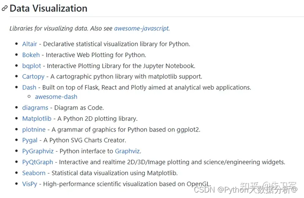This screenshot has height=198, width=304.
Task: Open the bqplot link
Action: tap(32, 66)
